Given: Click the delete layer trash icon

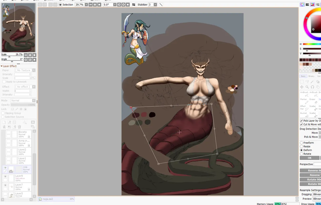Looking at the screenshot, I should (x=20, y=127).
